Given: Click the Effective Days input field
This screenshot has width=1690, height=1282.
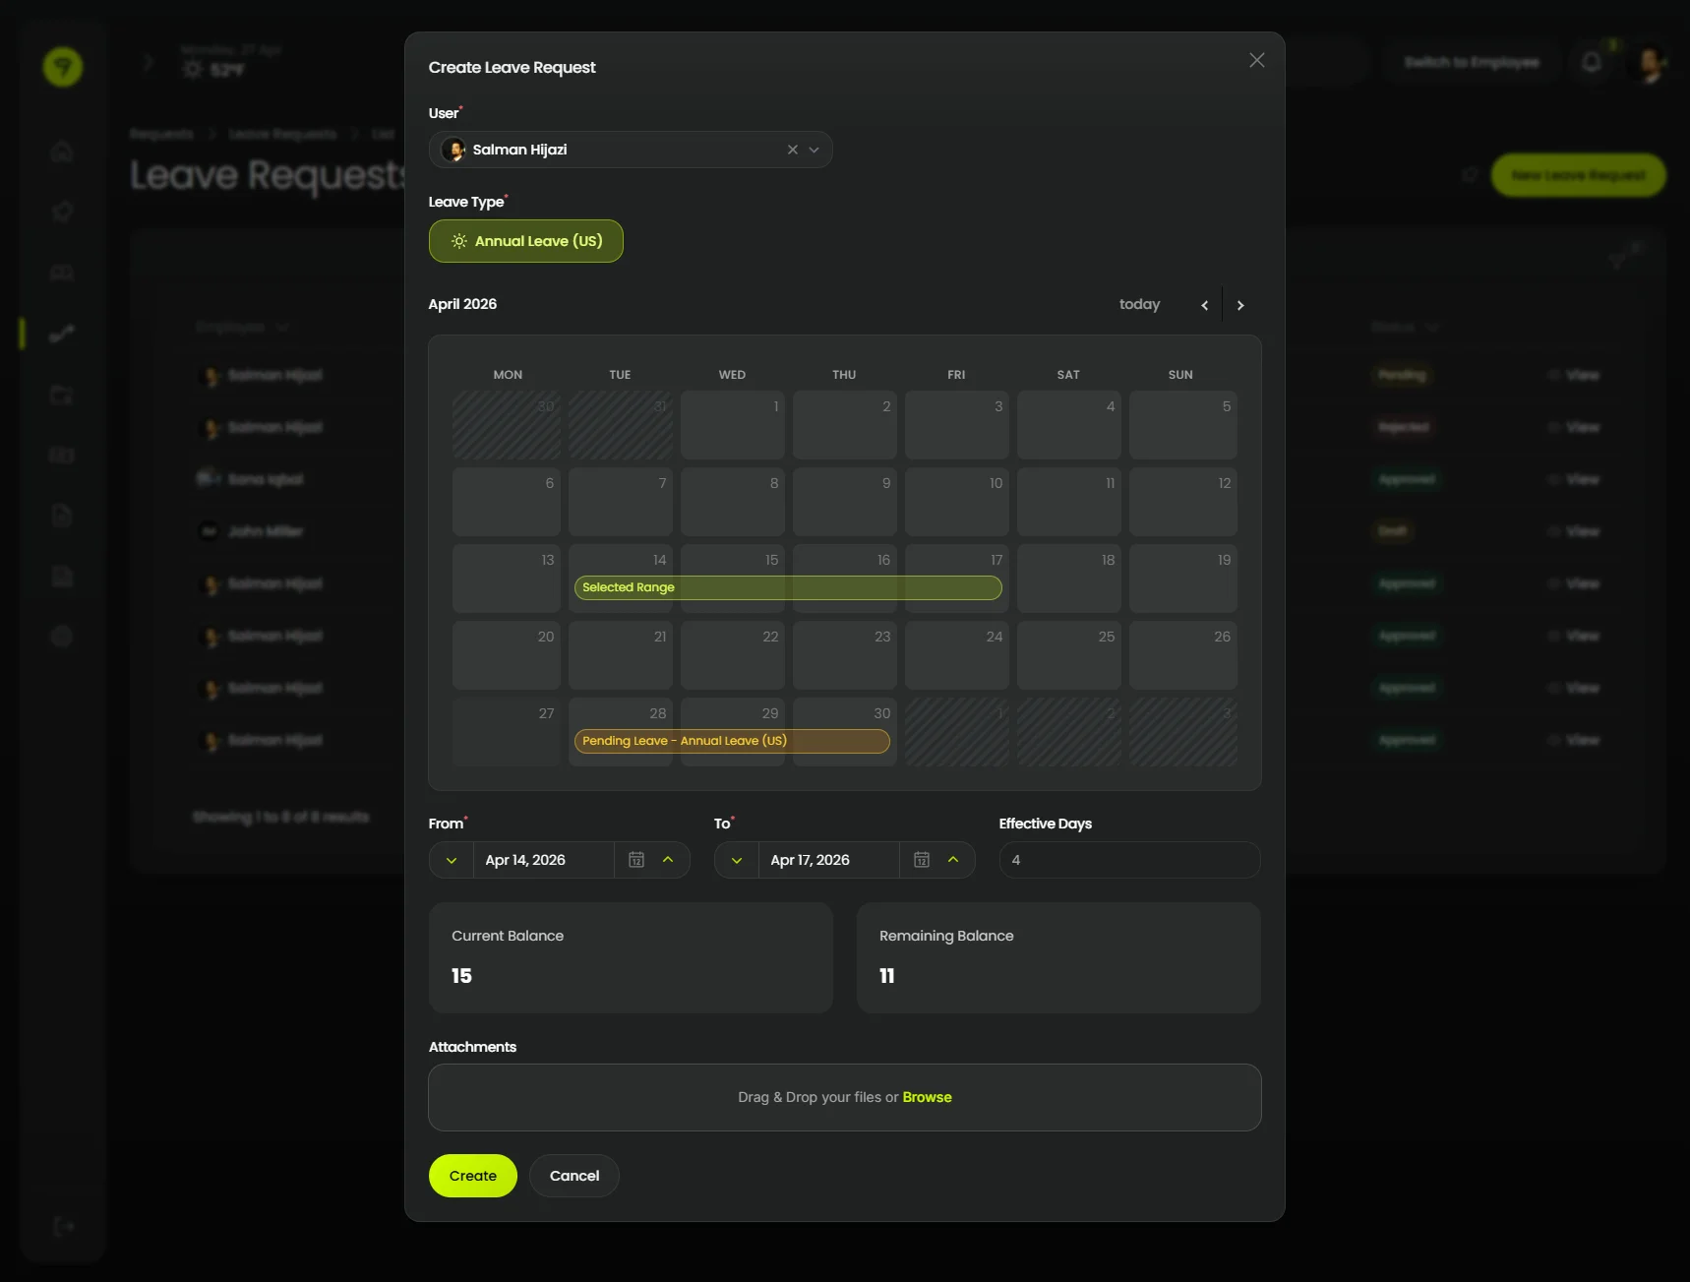Looking at the screenshot, I should [1128, 859].
